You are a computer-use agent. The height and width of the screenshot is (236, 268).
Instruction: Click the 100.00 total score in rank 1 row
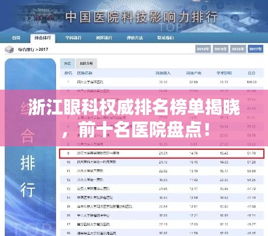tap(251, 82)
